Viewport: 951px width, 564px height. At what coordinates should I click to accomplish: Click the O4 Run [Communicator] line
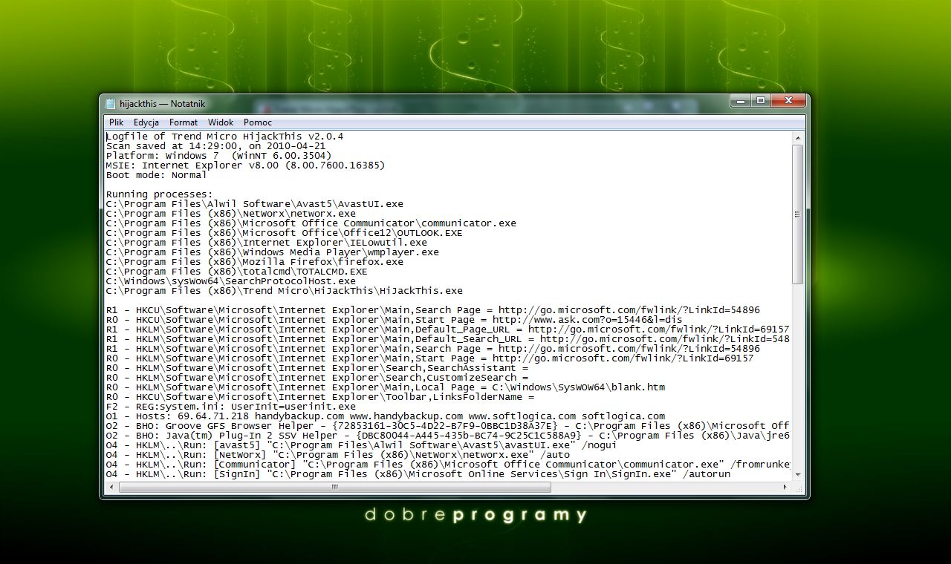click(447, 465)
